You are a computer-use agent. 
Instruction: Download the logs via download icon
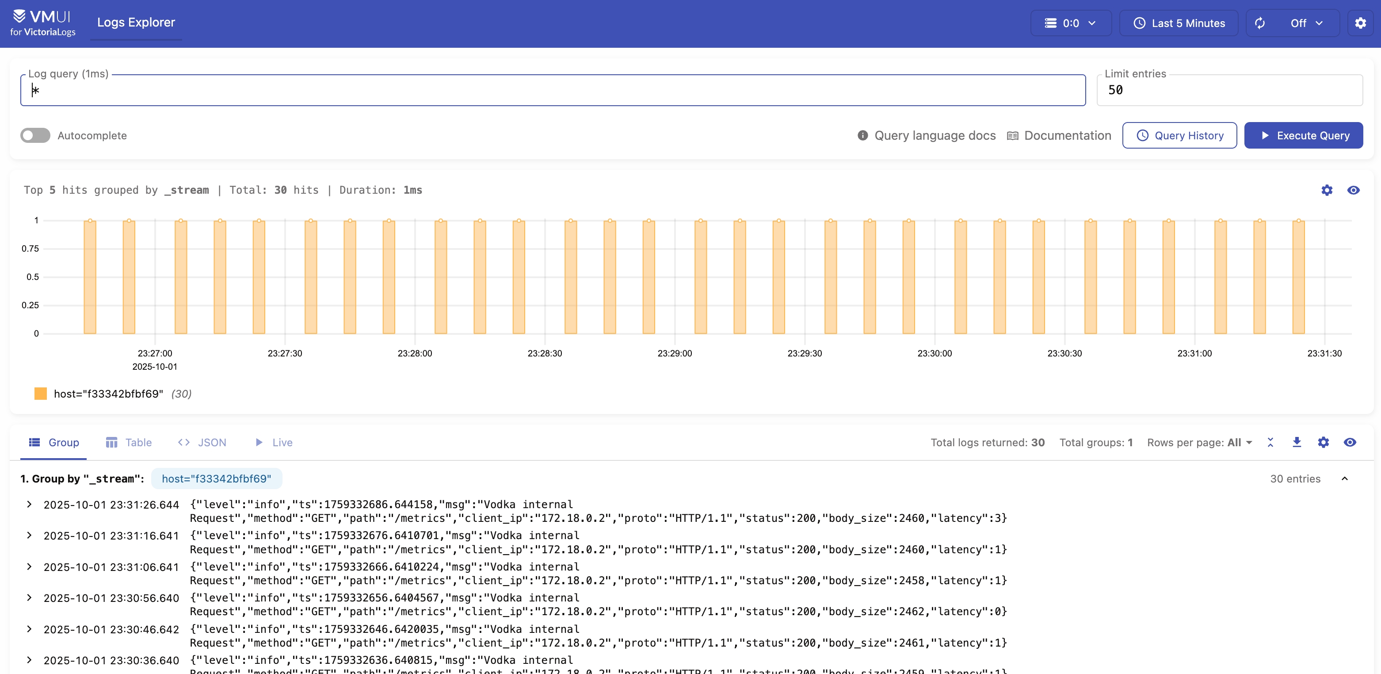click(x=1296, y=442)
